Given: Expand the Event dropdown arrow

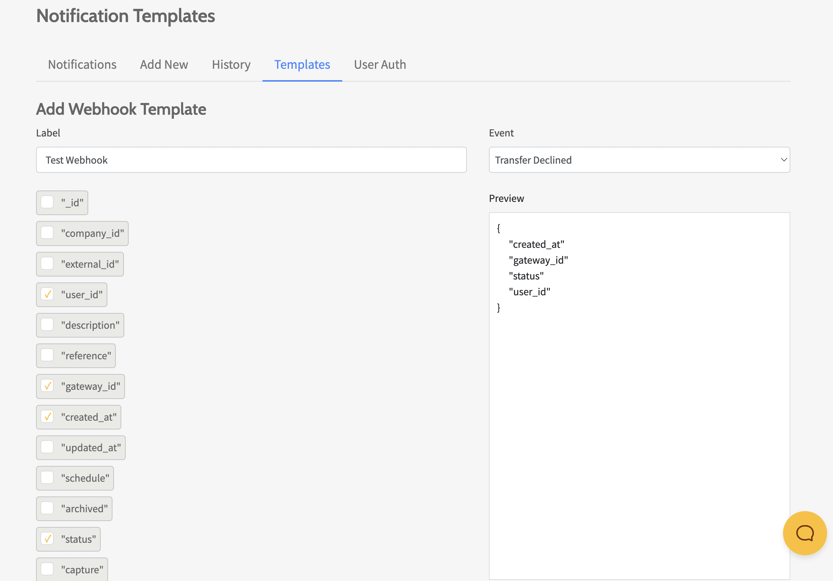Looking at the screenshot, I should [x=783, y=160].
